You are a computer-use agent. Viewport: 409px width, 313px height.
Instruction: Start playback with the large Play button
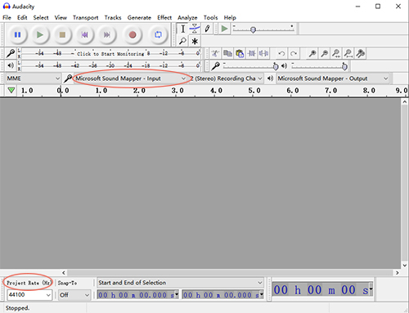tap(40, 35)
